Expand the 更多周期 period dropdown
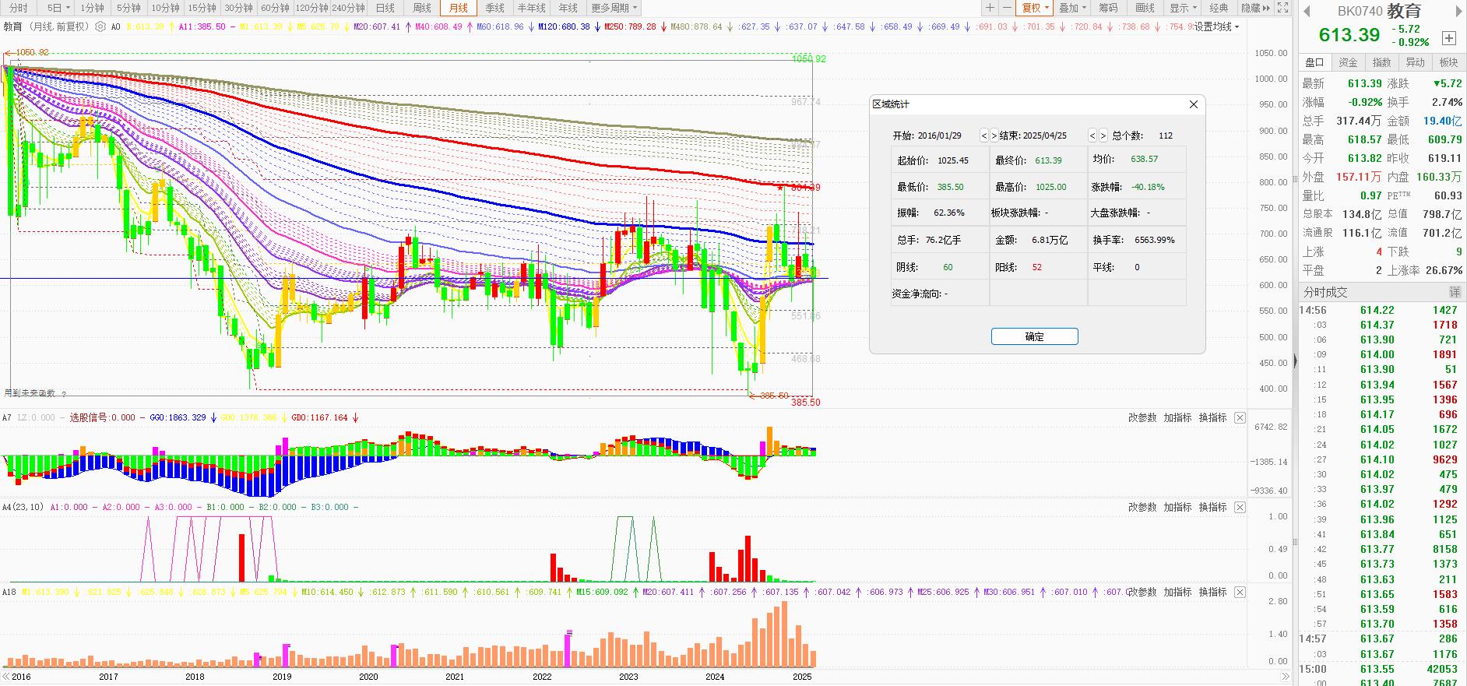Screen dimensions: 1467x686 pos(614,8)
